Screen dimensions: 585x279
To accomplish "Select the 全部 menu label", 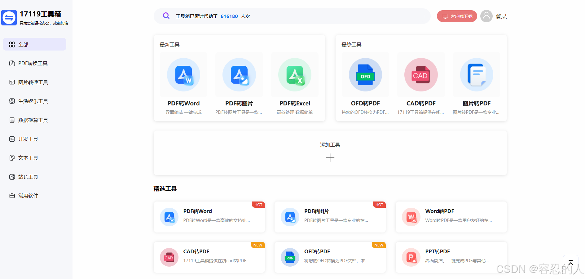I will (23, 45).
